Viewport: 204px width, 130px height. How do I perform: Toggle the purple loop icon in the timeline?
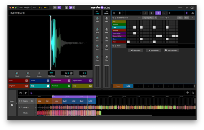point(31,93)
